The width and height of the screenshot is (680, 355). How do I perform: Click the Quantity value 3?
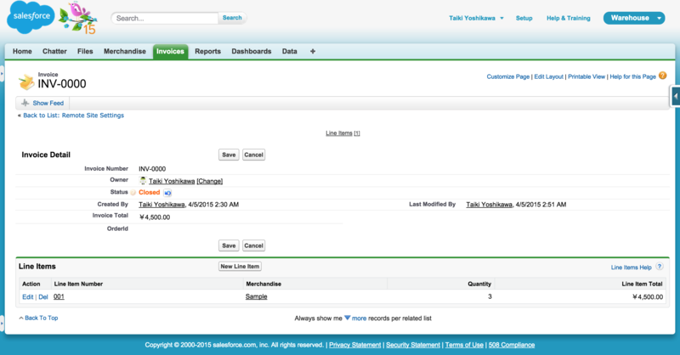click(x=490, y=296)
